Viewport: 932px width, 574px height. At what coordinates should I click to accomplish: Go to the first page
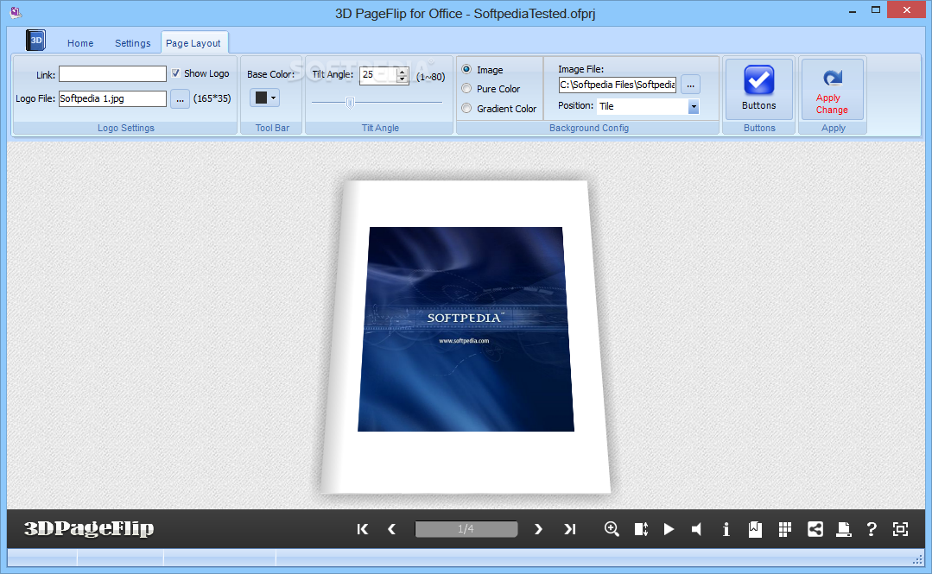[363, 529]
